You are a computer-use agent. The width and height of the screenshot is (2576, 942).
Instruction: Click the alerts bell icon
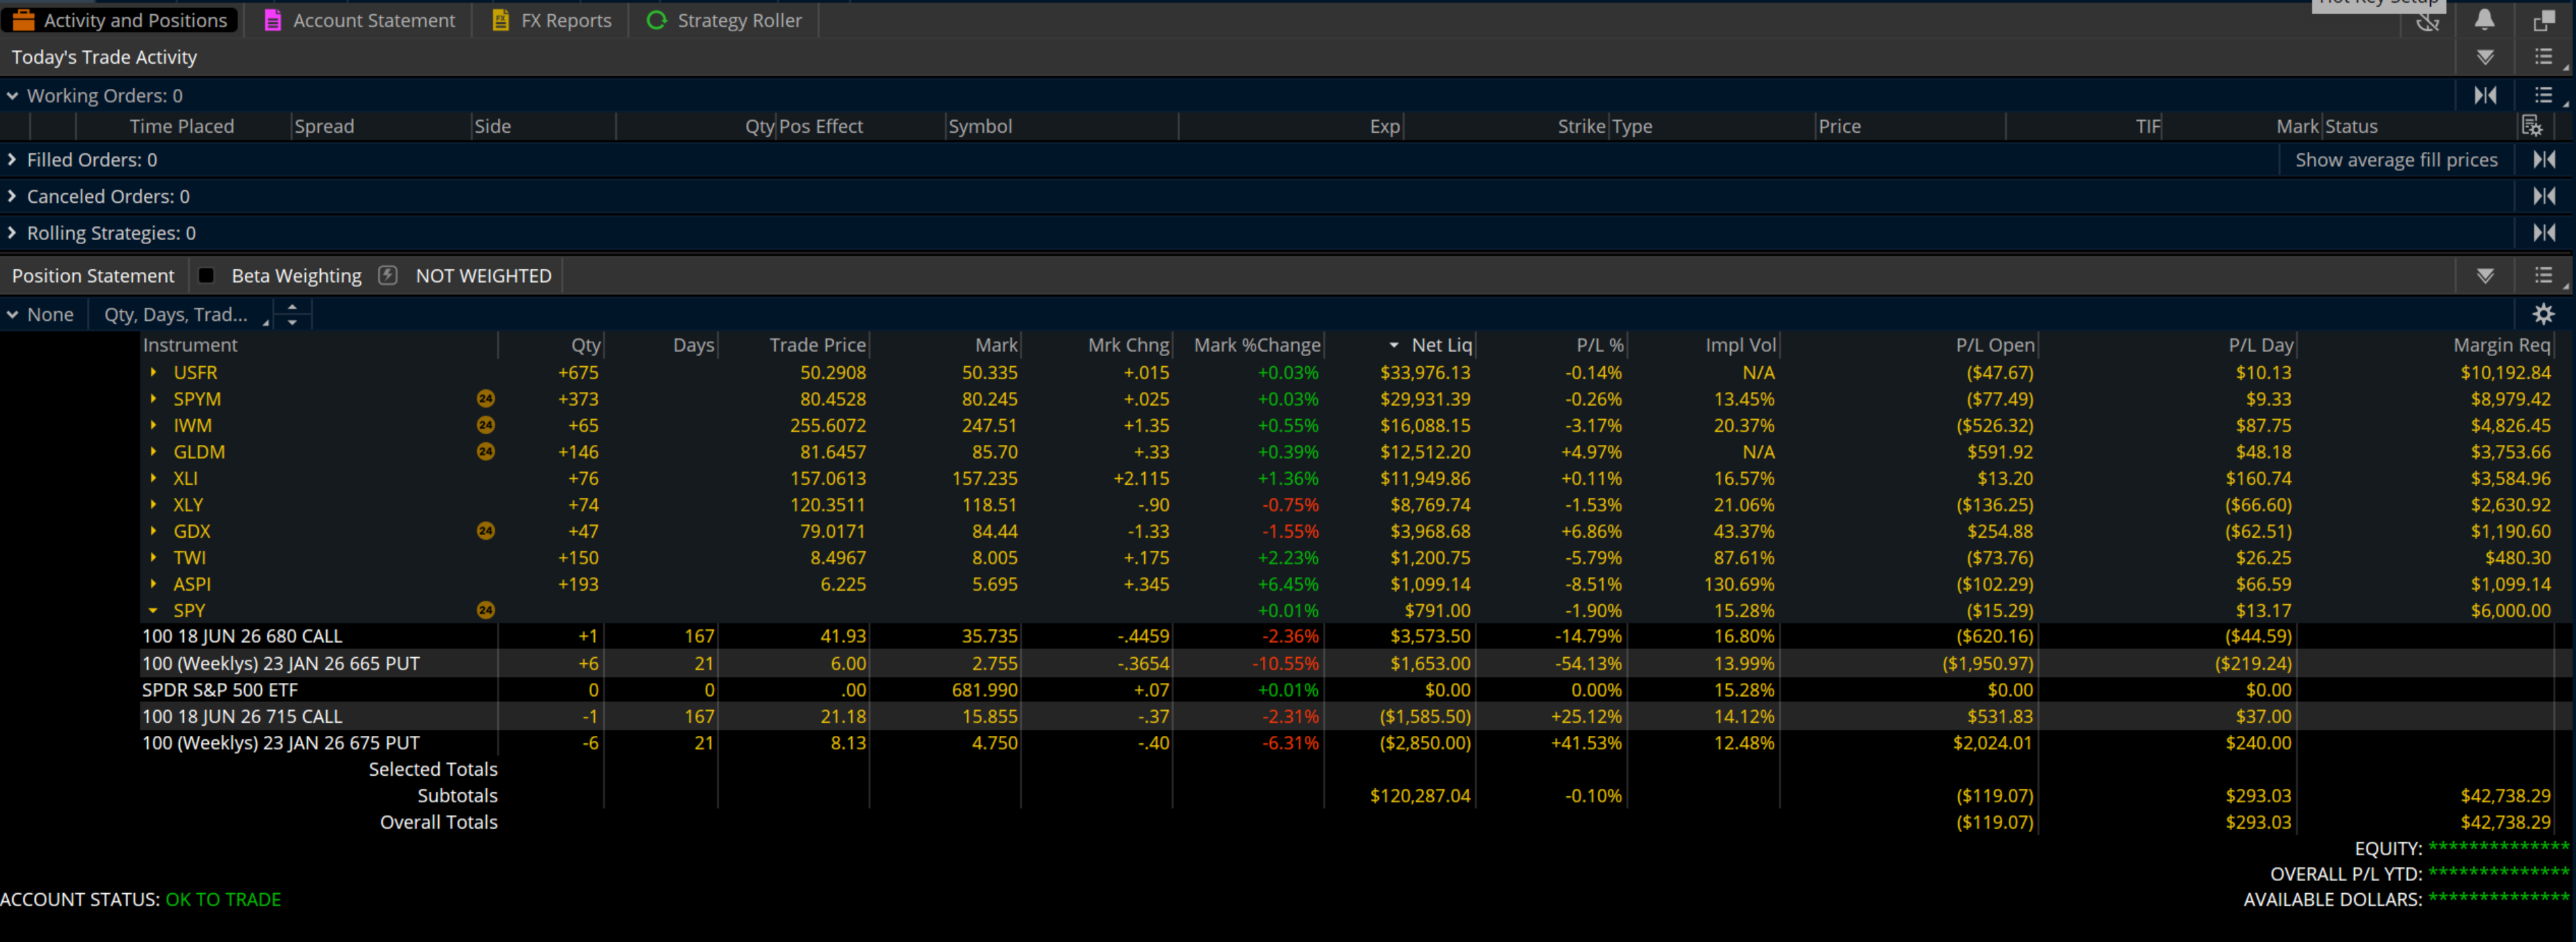click(2484, 20)
